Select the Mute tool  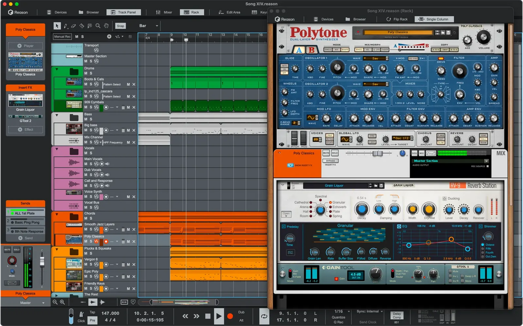point(89,26)
